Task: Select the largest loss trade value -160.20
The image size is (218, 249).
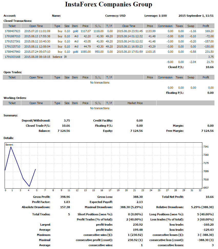Action: click(208, 225)
